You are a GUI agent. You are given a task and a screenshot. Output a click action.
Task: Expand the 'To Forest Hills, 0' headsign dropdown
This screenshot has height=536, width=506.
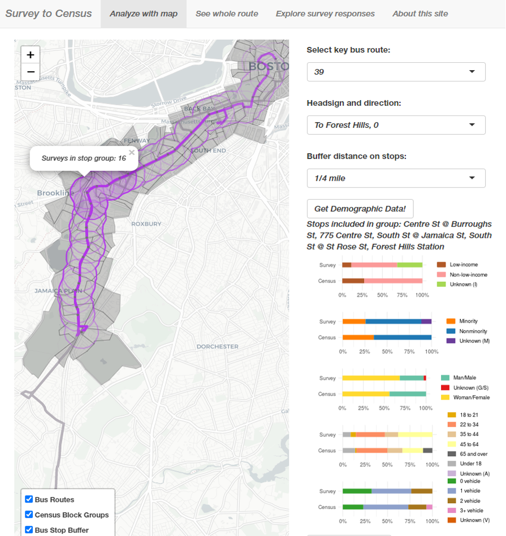[x=395, y=125]
